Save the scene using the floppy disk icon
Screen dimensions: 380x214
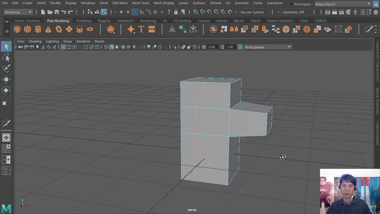(56, 12)
